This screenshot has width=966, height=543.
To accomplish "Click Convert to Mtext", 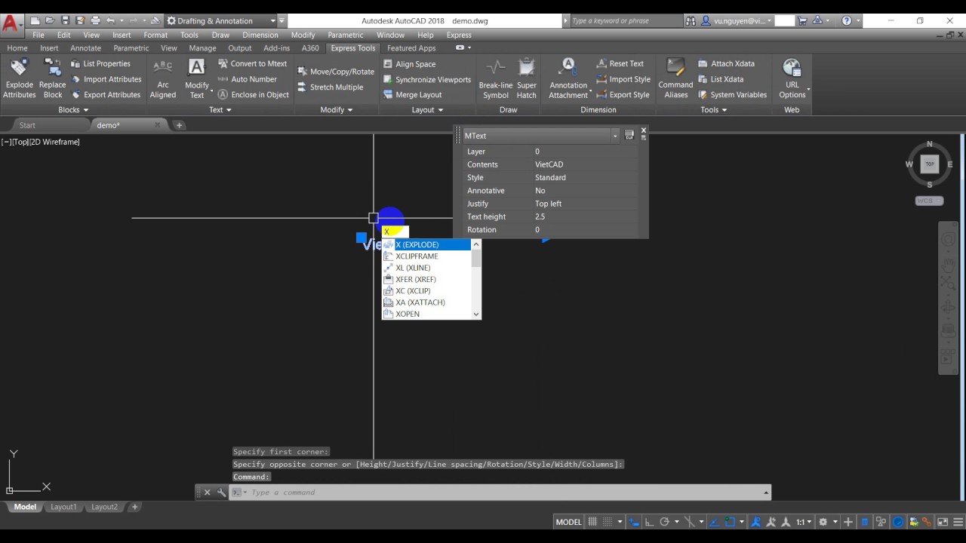I will point(252,64).
